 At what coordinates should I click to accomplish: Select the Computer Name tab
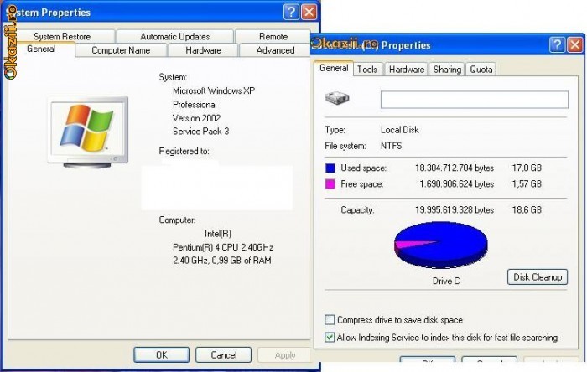tap(121, 50)
